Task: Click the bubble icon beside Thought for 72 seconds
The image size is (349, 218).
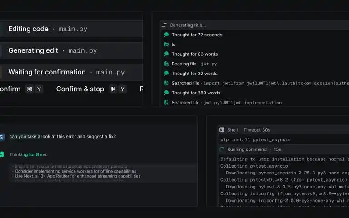Action: [166, 35]
